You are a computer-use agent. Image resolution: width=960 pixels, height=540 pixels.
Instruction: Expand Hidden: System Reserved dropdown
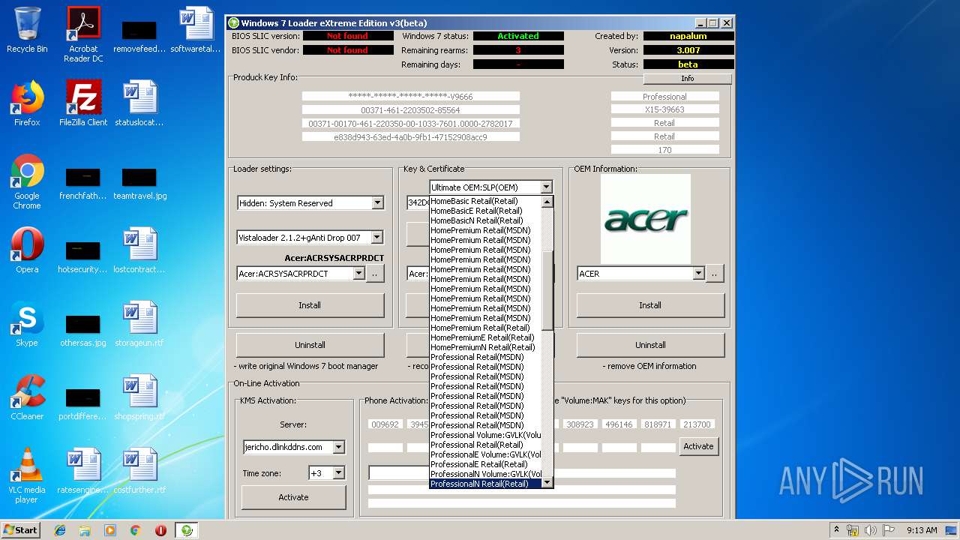(377, 203)
